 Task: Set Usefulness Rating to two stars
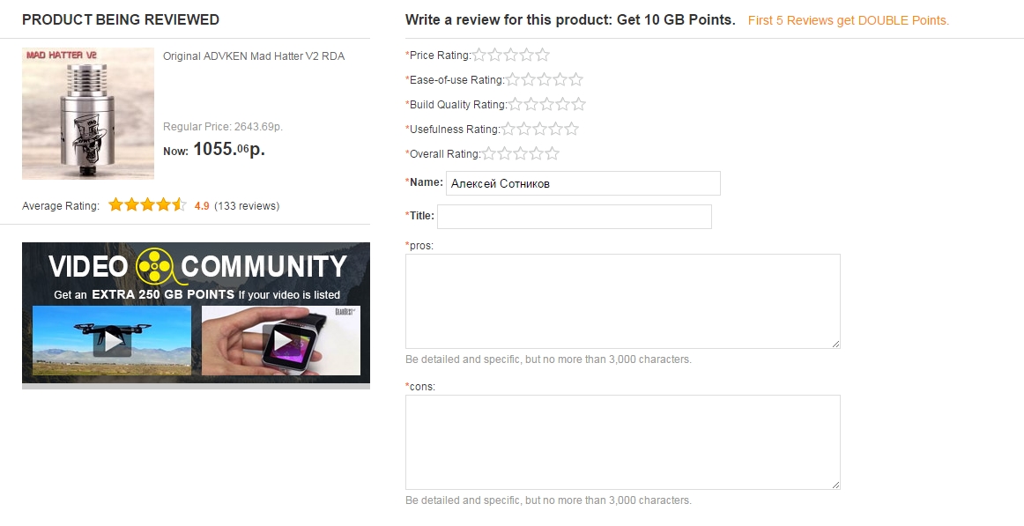coord(524,130)
